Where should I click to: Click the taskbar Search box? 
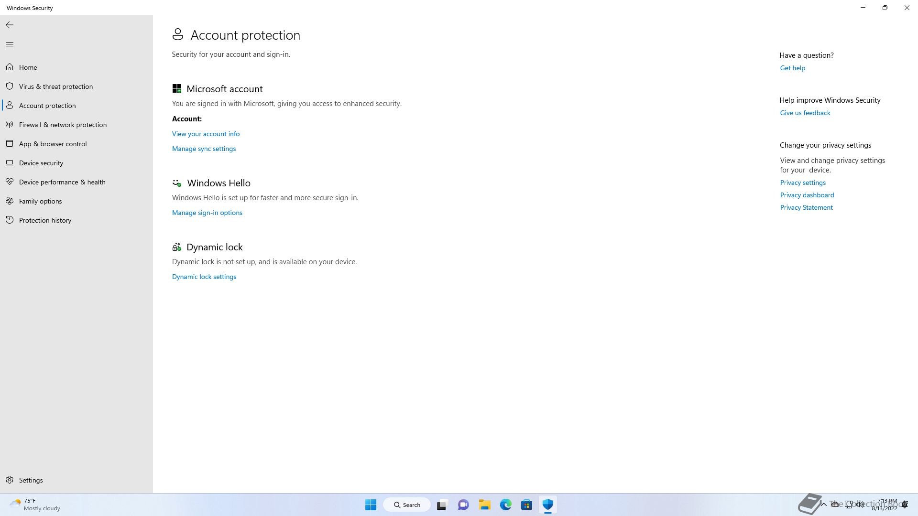(x=407, y=505)
